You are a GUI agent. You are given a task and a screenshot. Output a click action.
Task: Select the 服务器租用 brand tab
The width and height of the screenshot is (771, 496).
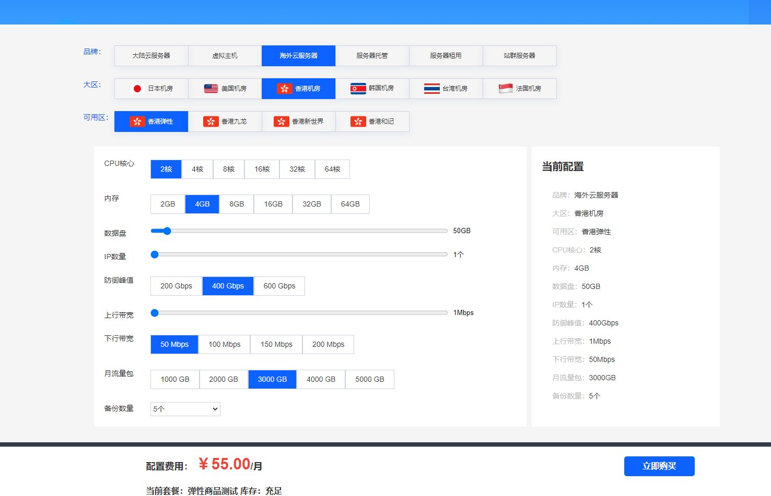(x=446, y=56)
